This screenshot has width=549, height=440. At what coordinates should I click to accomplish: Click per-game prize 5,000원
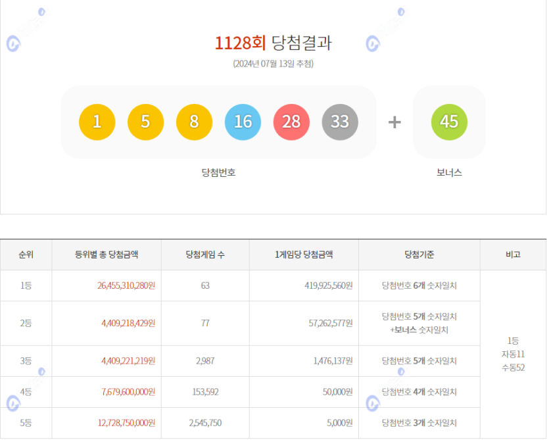(x=340, y=423)
